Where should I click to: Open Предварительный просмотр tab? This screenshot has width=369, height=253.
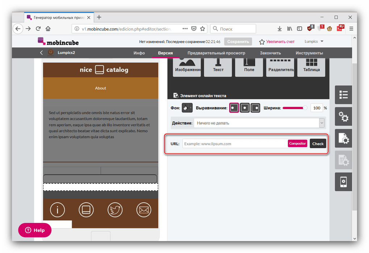pyautogui.click(x=216, y=53)
